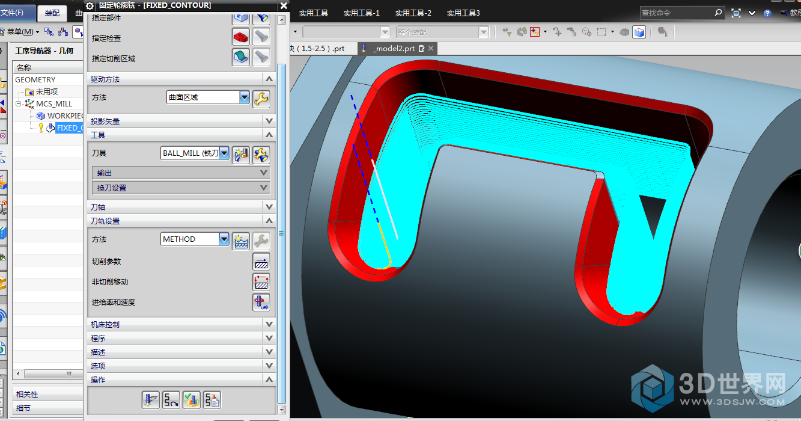Open the BALL_MILL tool dropdown
The width and height of the screenshot is (801, 421).
point(224,153)
